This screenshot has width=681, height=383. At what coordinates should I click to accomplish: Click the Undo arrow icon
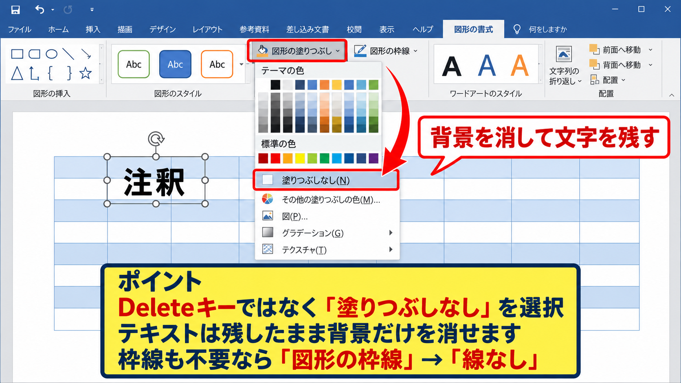[40, 9]
